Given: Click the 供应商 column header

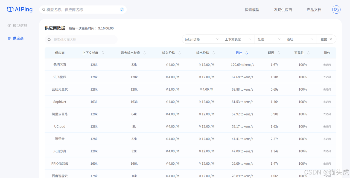Looking at the screenshot, I should [x=60, y=53].
